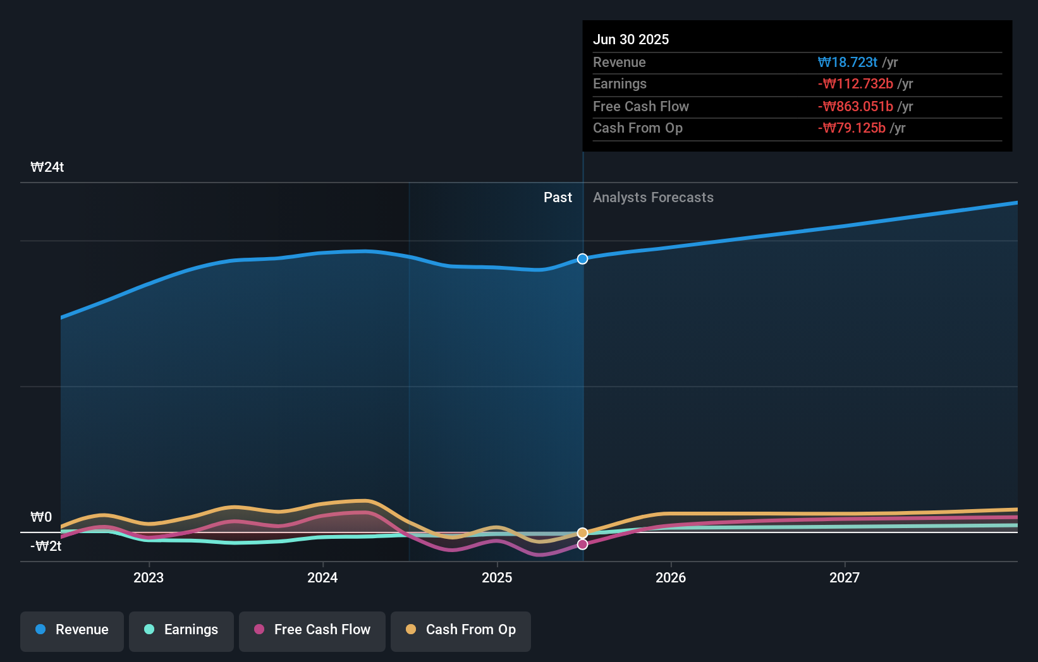Select the yellow Cash From Op marker
1038x662 pixels.
tap(582, 533)
